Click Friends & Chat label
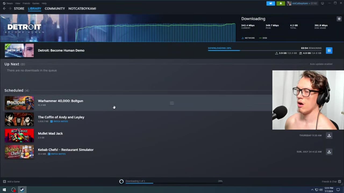The image size is (344, 193). point(329,181)
